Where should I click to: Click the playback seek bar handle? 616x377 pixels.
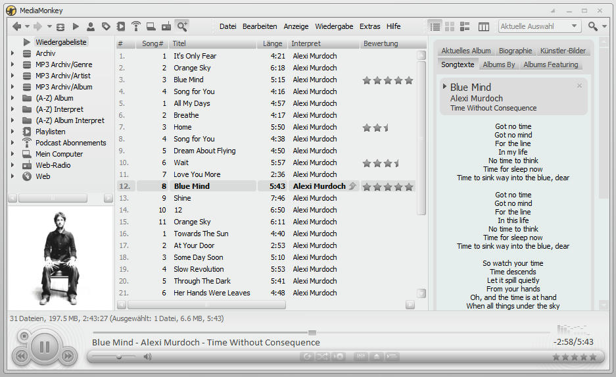point(312,332)
